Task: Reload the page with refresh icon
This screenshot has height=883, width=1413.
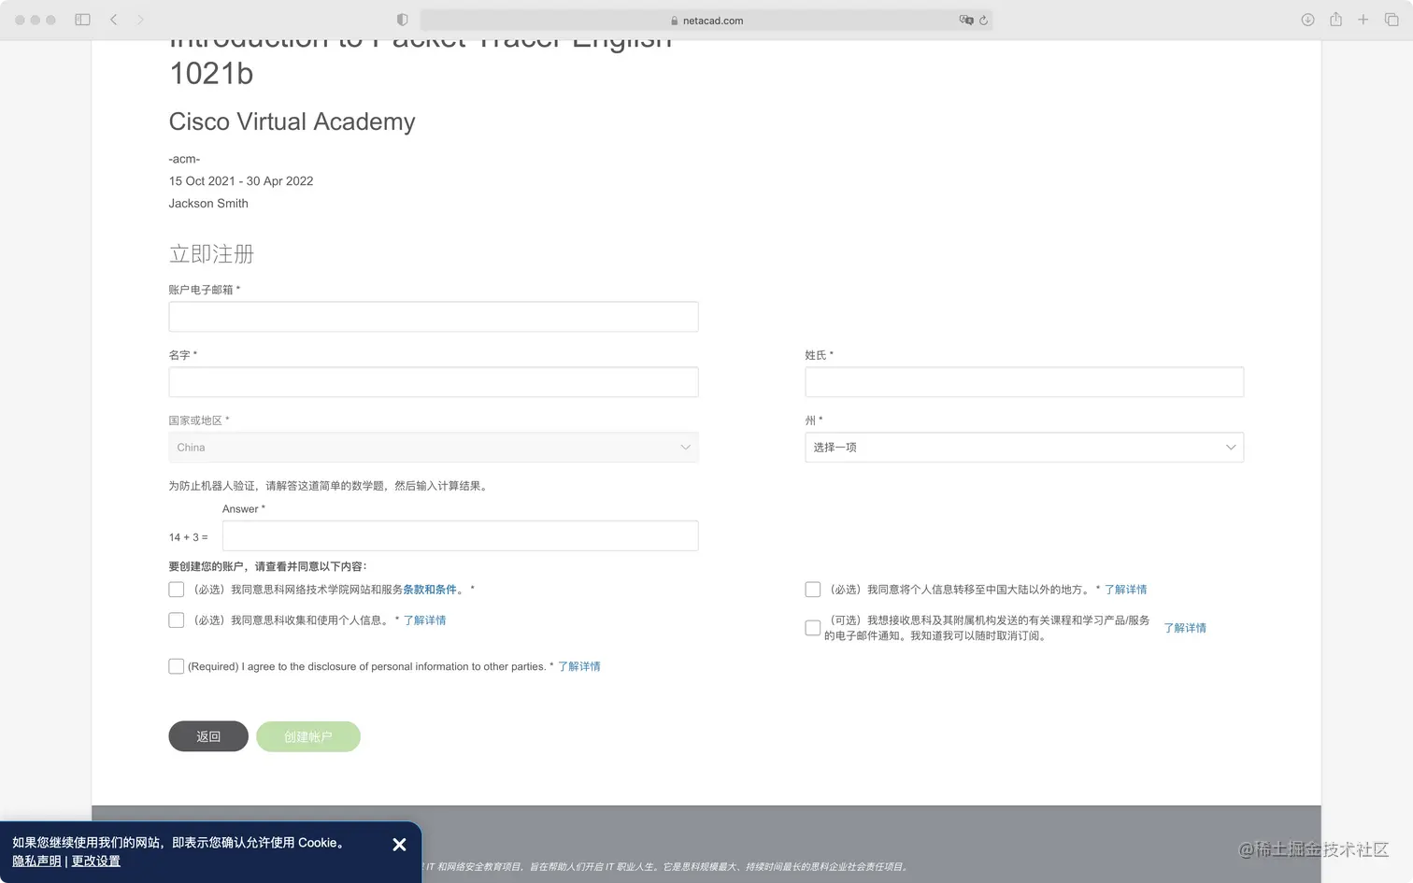Action: coord(983,20)
